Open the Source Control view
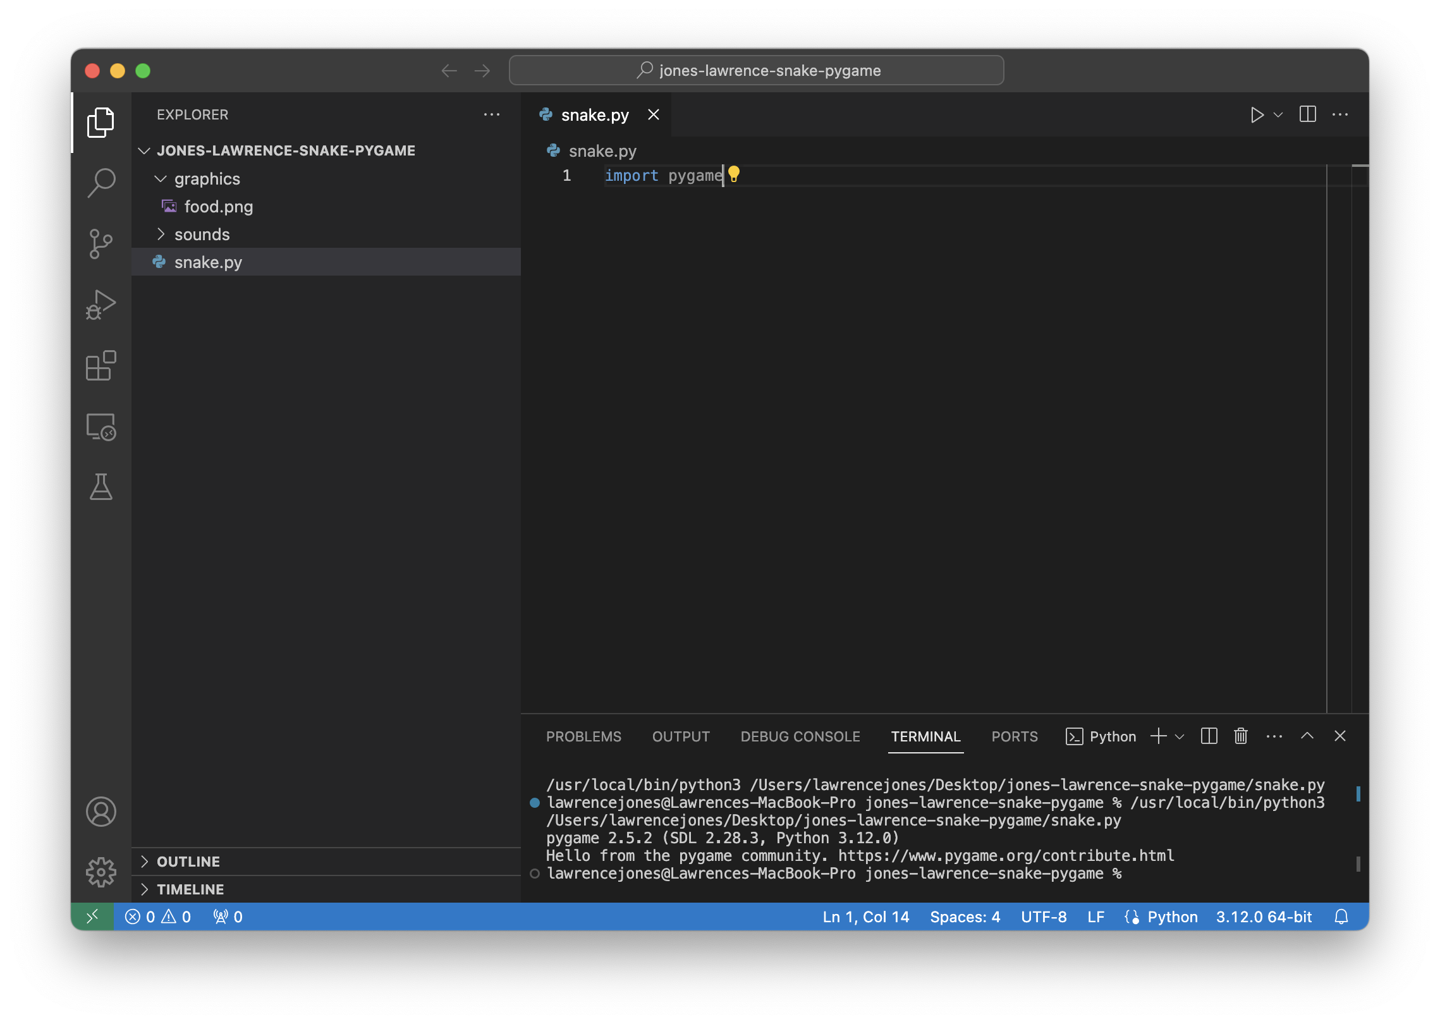 click(101, 244)
